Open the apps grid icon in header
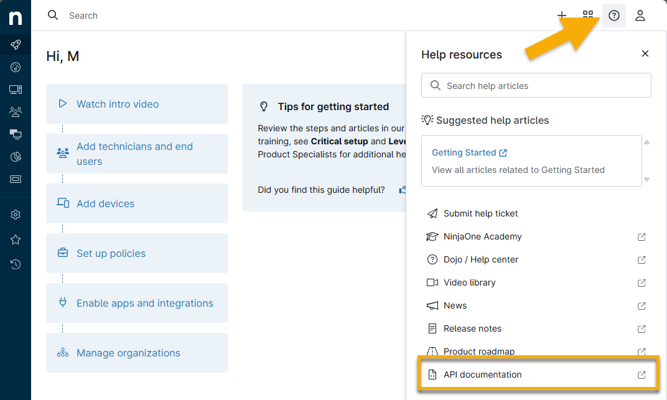 pos(588,16)
